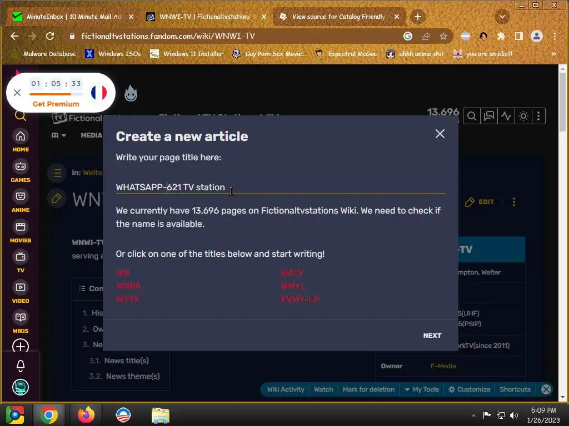The width and height of the screenshot is (569, 426).
Task: Bookmark this page with star icon
Action: coord(443,36)
